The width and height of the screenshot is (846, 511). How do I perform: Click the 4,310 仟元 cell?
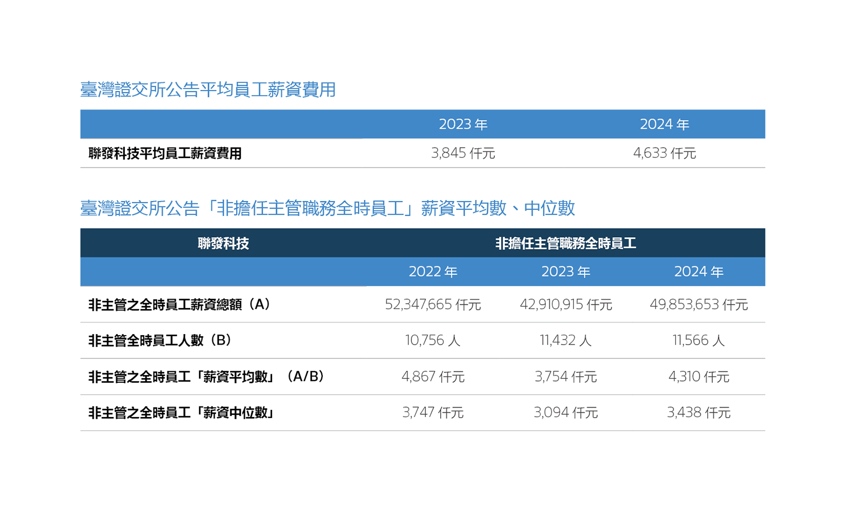click(x=698, y=377)
